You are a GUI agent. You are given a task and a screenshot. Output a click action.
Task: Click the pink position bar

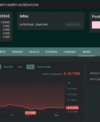[96, 25]
